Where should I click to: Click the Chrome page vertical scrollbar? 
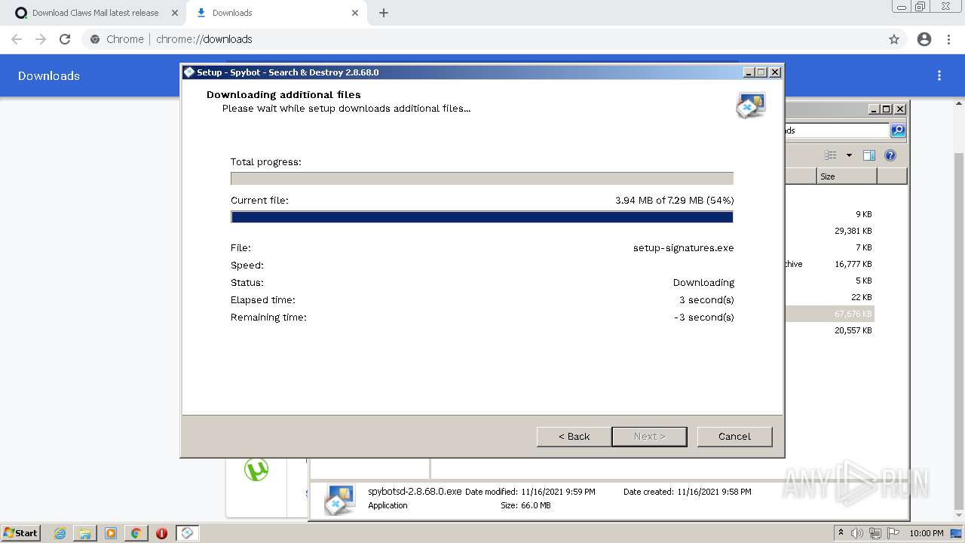tap(959, 332)
